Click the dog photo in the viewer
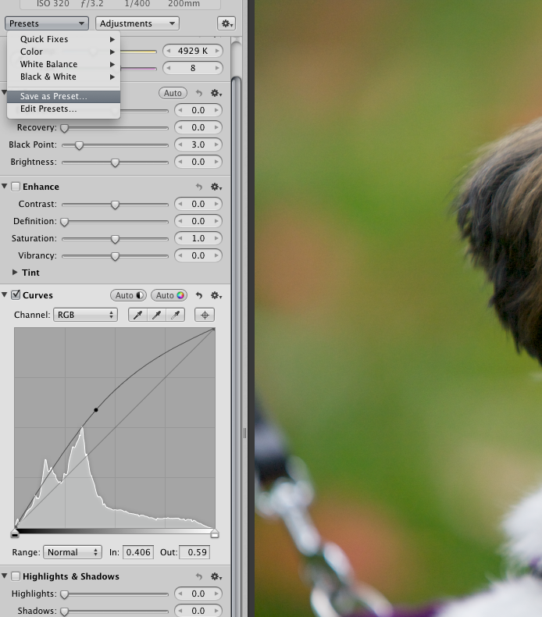The height and width of the screenshot is (617, 542). pos(398,308)
